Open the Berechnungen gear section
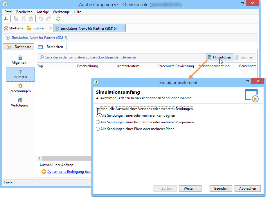270x199 pixels. pyautogui.click(x=20, y=88)
